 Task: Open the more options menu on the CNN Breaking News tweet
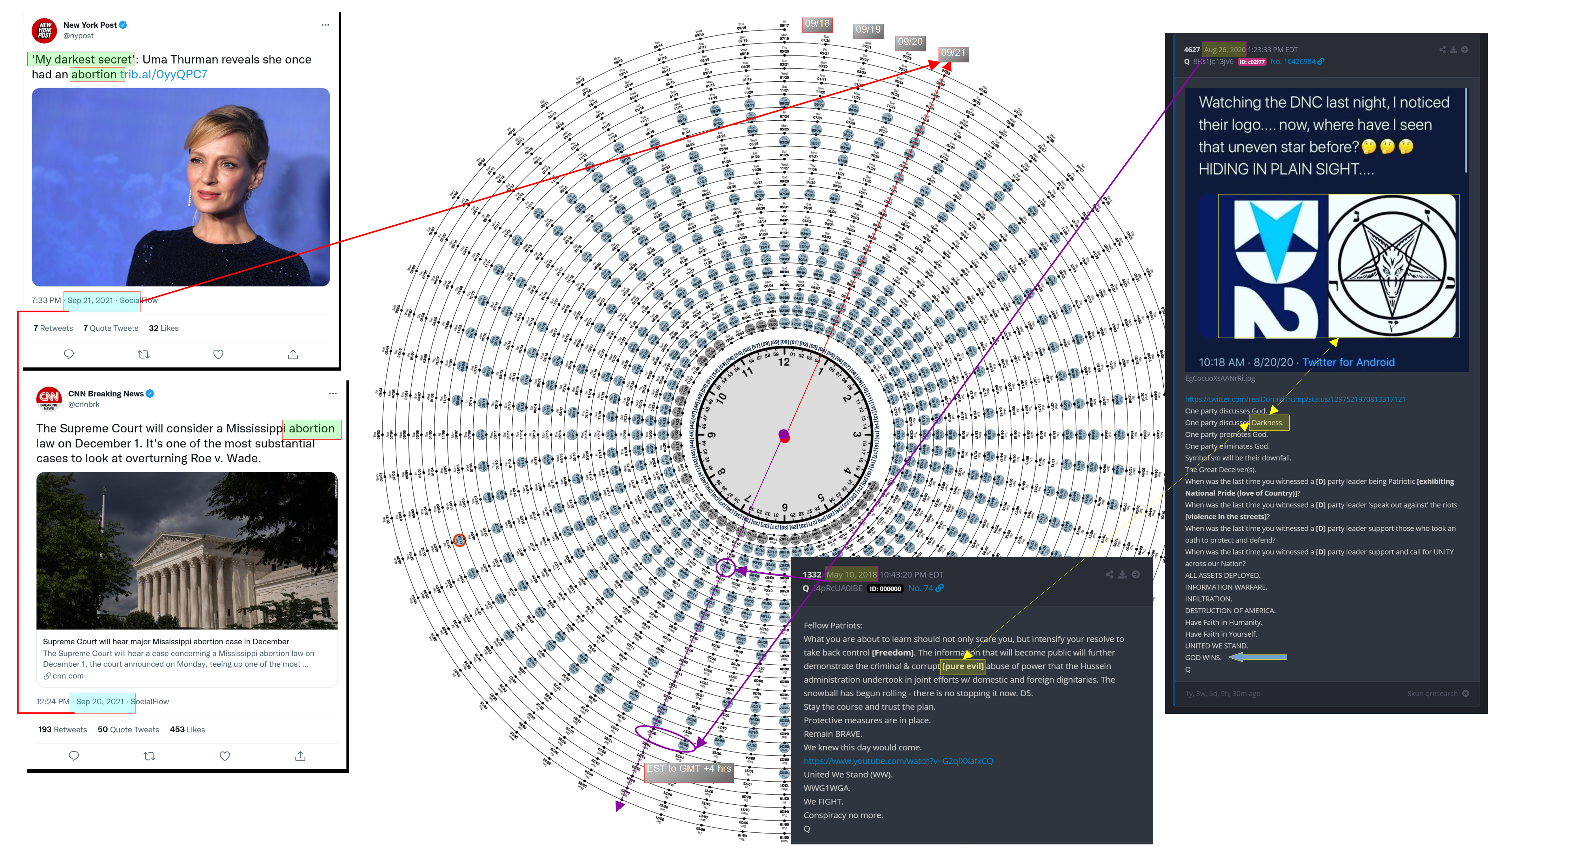(x=333, y=393)
